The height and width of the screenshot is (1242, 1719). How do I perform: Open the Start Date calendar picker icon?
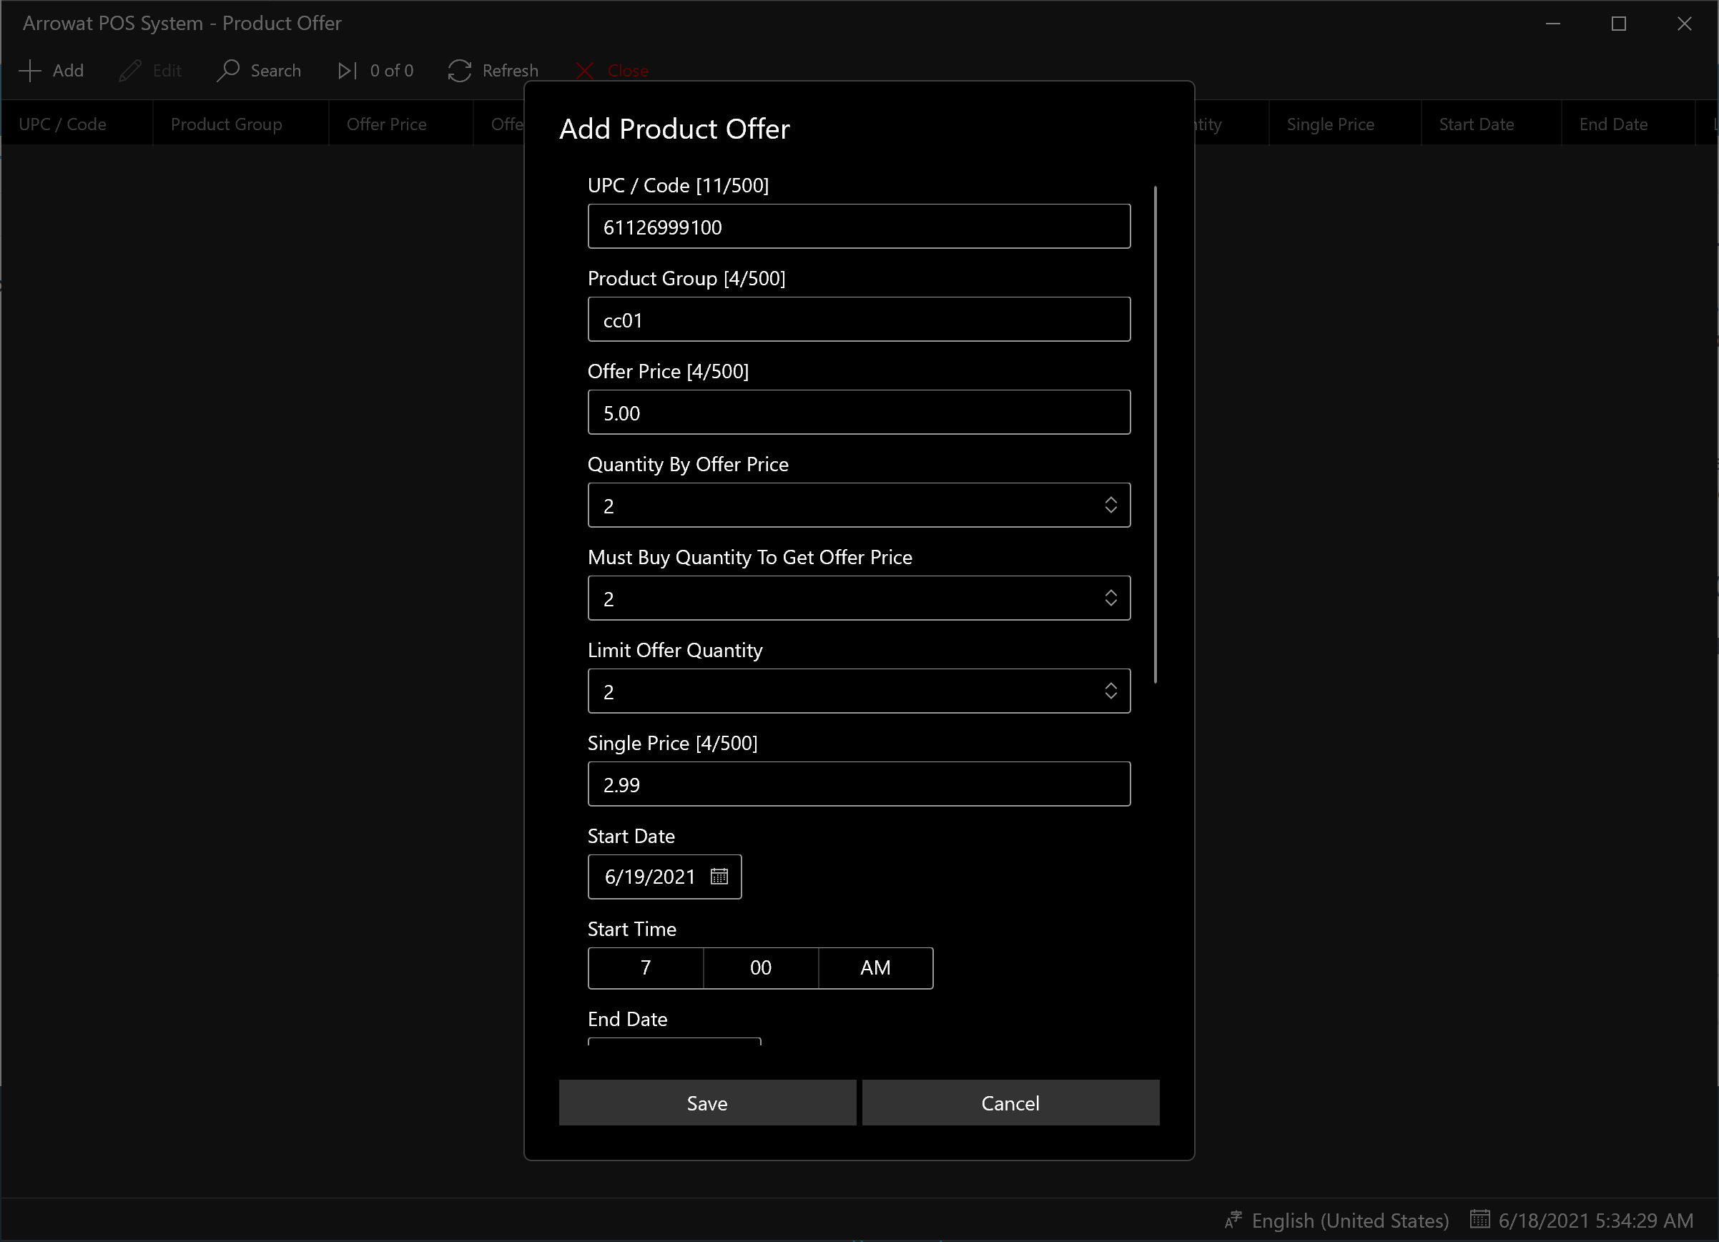coord(719,877)
